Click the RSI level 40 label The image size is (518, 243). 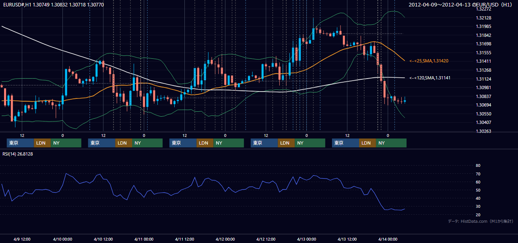coord(478,198)
